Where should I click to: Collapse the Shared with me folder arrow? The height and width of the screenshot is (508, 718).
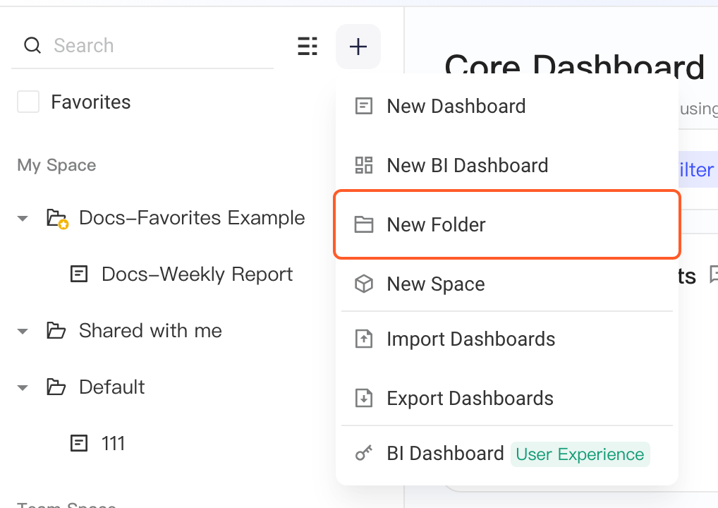(x=23, y=331)
